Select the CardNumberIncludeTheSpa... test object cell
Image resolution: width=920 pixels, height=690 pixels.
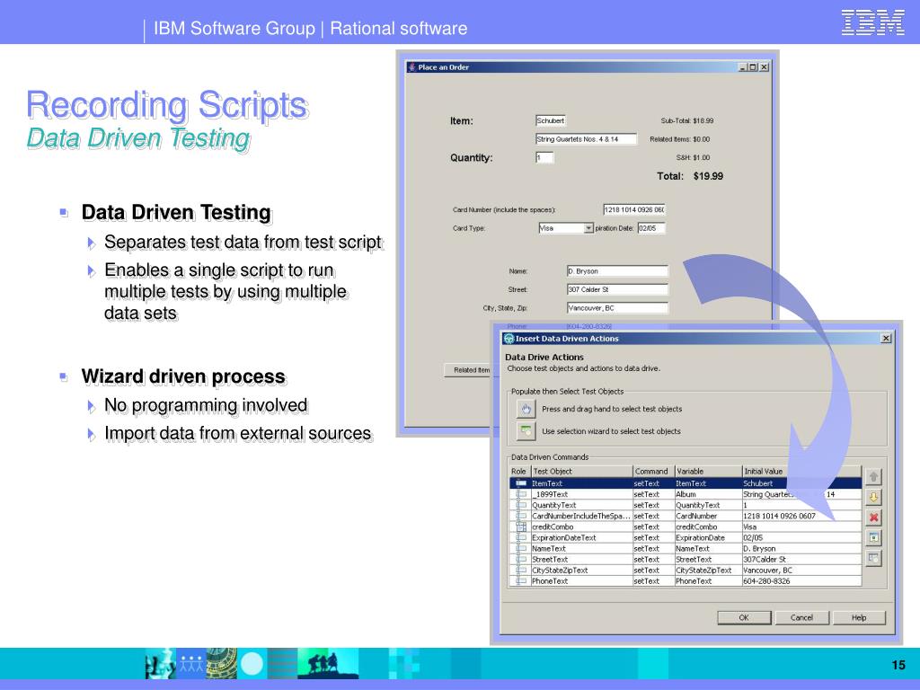582,516
